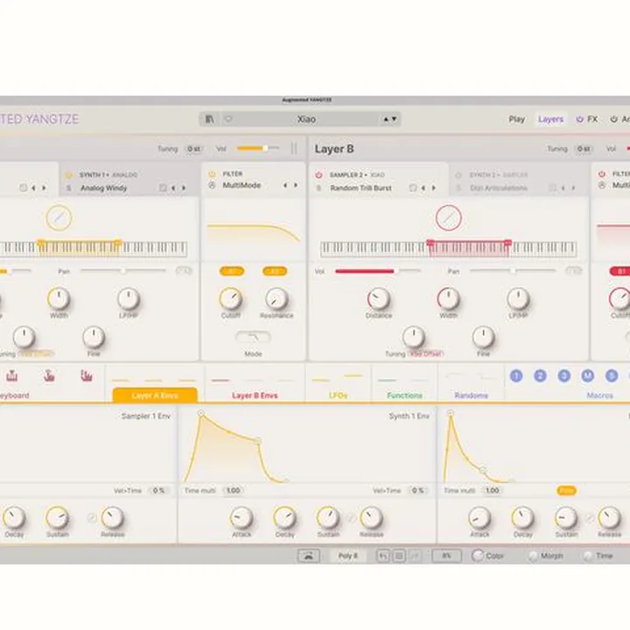Open the history list icon in bottom bar

pyautogui.click(x=399, y=556)
